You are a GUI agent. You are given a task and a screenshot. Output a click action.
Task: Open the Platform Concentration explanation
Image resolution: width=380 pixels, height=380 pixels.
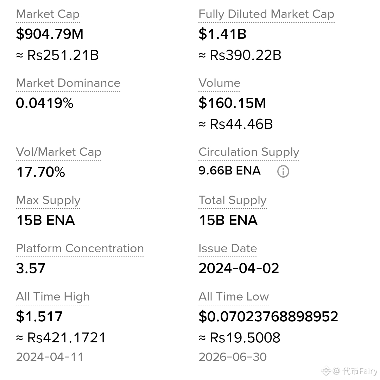(x=80, y=248)
